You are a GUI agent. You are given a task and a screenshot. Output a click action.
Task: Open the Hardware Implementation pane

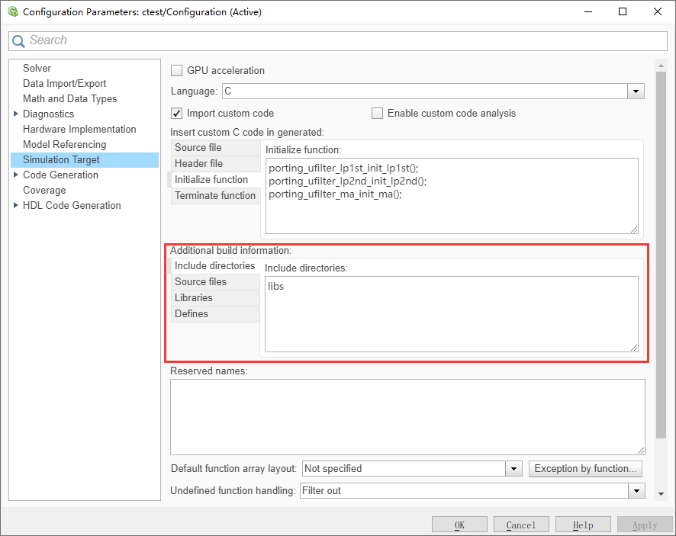pos(79,130)
